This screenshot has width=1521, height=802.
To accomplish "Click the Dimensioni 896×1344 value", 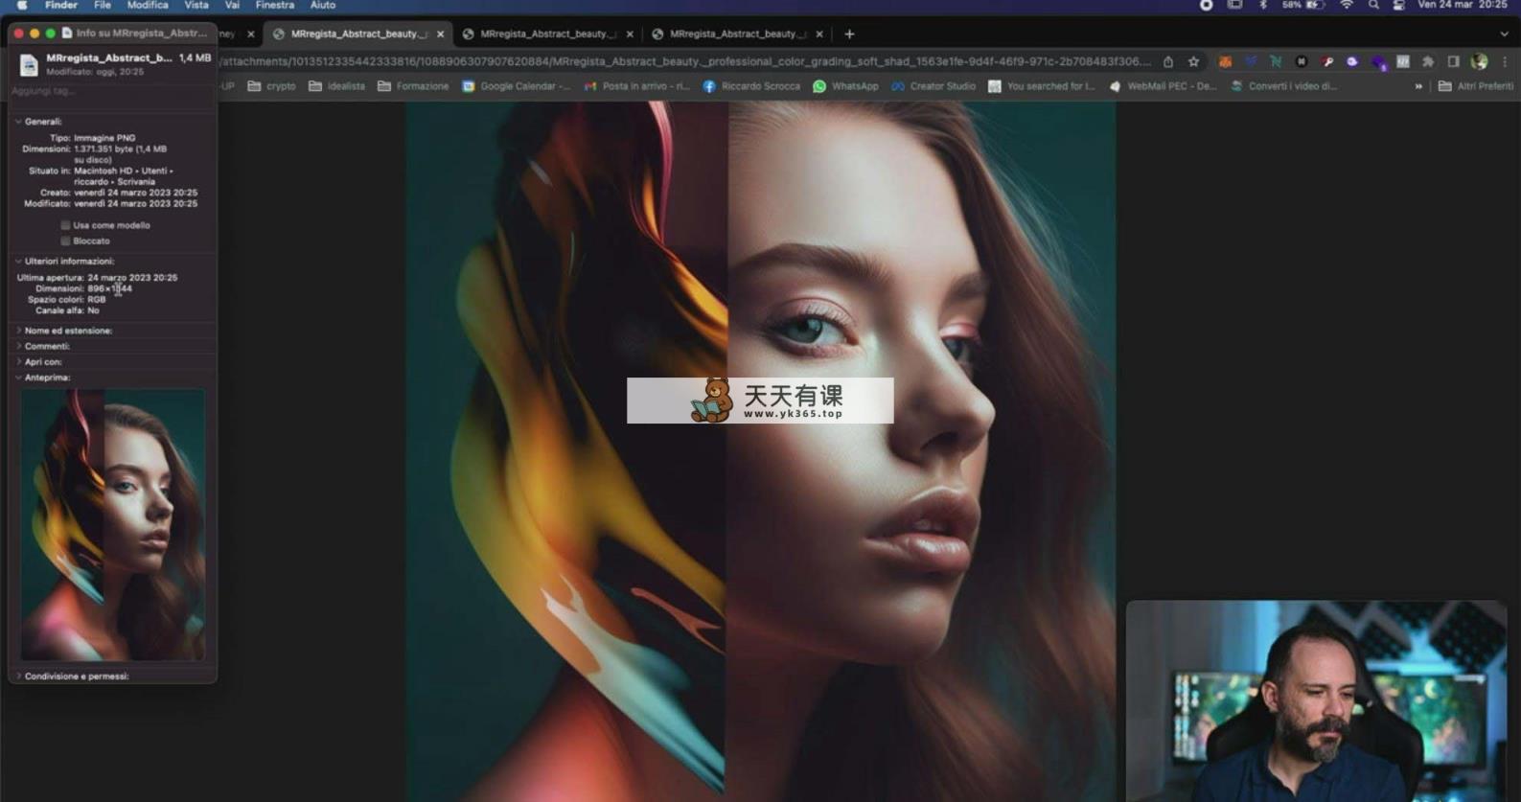I will pyautogui.click(x=110, y=288).
